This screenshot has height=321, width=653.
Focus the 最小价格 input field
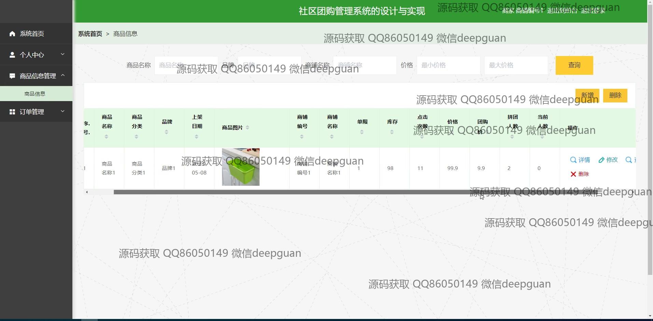coord(448,65)
